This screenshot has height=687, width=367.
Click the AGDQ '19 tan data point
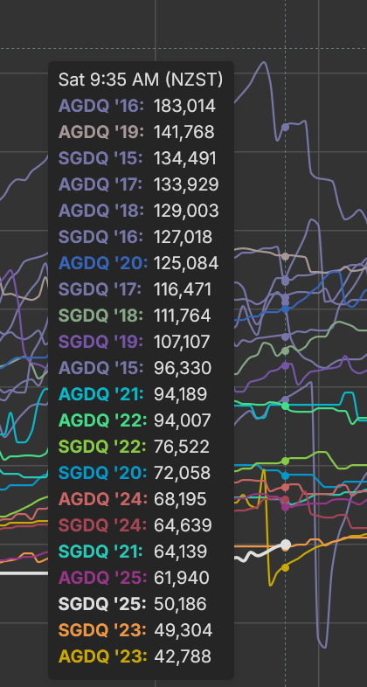pyautogui.click(x=285, y=256)
